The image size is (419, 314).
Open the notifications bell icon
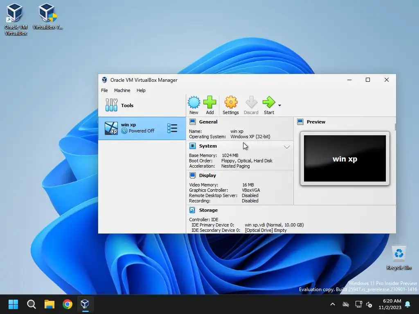(x=408, y=304)
